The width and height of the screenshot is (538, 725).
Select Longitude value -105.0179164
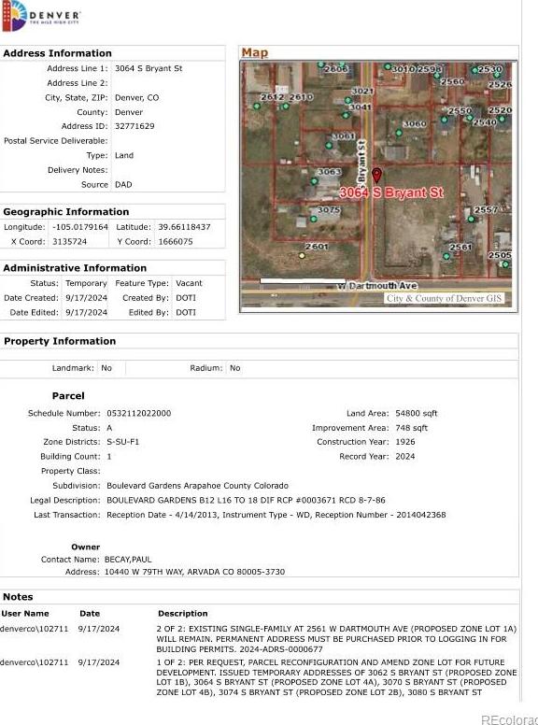[80, 227]
